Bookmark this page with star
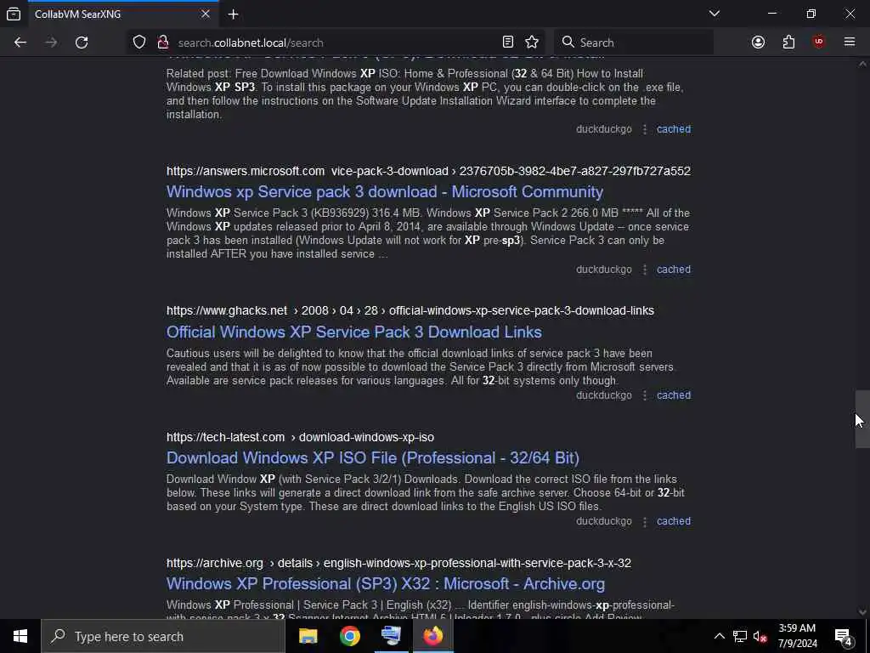This screenshot has width=870, height=653. (532, 43)
